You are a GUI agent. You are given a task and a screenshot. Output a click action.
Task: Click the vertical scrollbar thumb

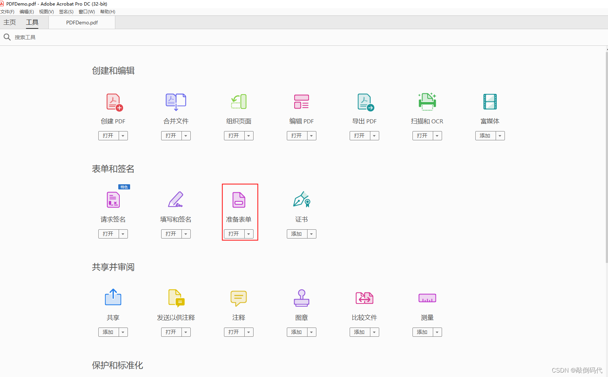[x=607, y=157]
